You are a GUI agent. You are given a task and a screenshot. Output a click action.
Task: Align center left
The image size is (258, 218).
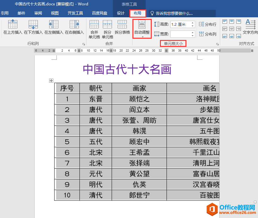point(225,29)
